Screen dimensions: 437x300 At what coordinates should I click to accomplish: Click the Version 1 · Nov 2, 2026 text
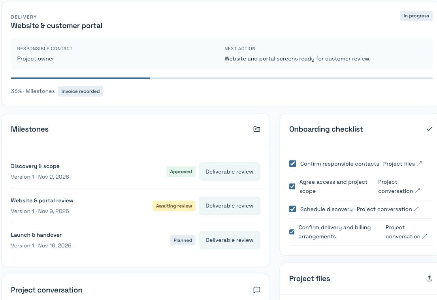coord(40,177)
